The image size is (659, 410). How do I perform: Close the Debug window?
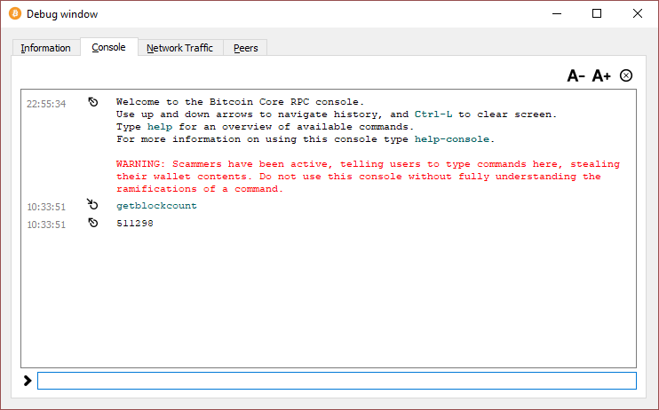(637, 13)
